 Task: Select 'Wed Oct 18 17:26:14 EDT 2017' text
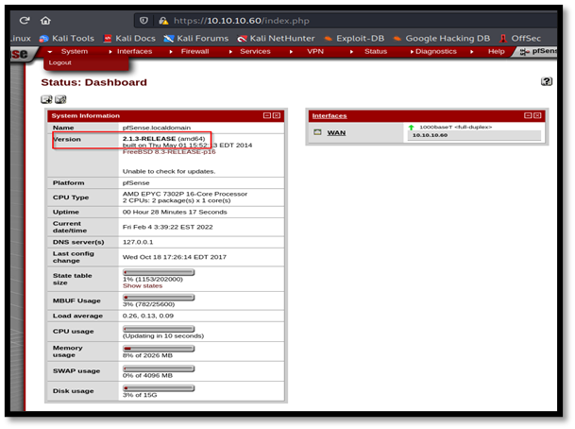pos(175,257)
